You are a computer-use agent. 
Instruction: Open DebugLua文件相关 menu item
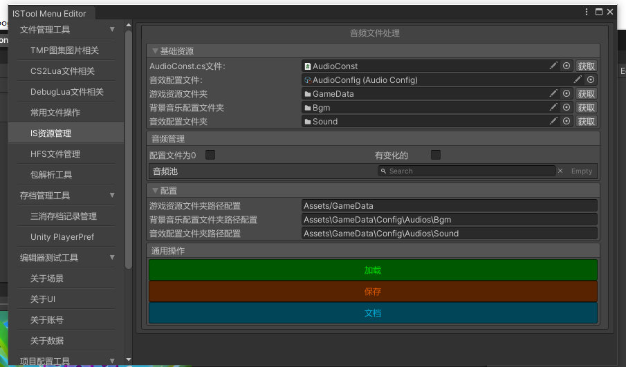pyautogui.click(x=66, y=92)
